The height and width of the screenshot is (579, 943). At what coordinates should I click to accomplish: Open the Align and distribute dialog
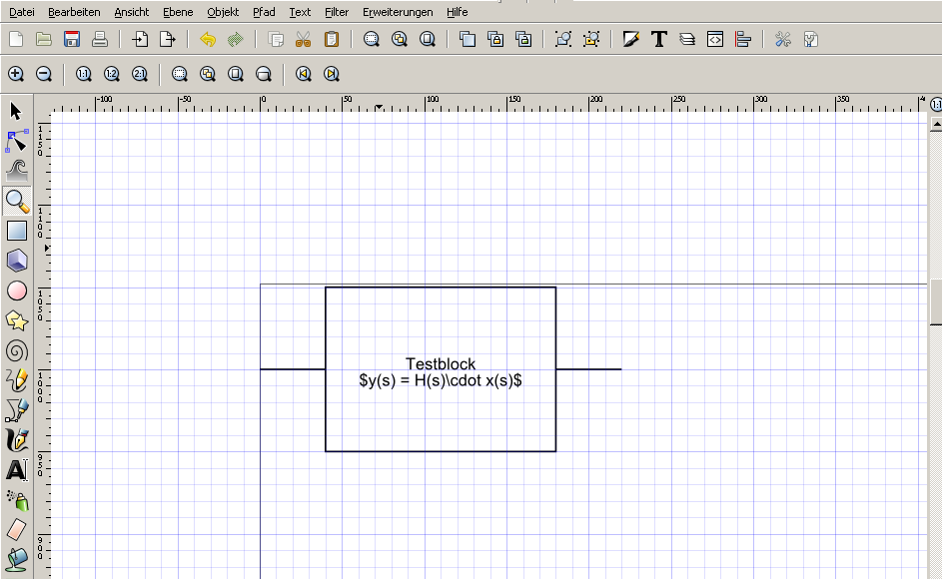(742, 40)
